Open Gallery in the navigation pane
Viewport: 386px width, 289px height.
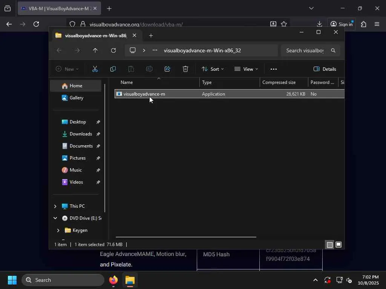pyautogui.click(x=76, y=98)
